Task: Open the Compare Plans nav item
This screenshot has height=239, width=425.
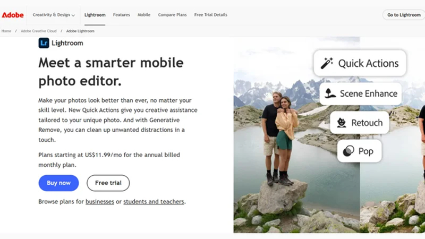Action: point(172,15)
